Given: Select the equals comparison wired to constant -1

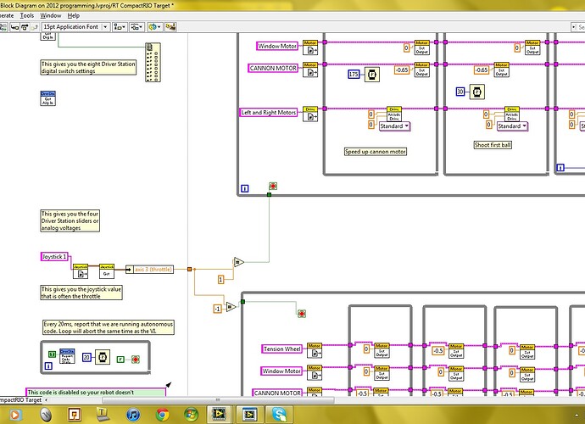Looking at the screenshot, I should 231,307.
